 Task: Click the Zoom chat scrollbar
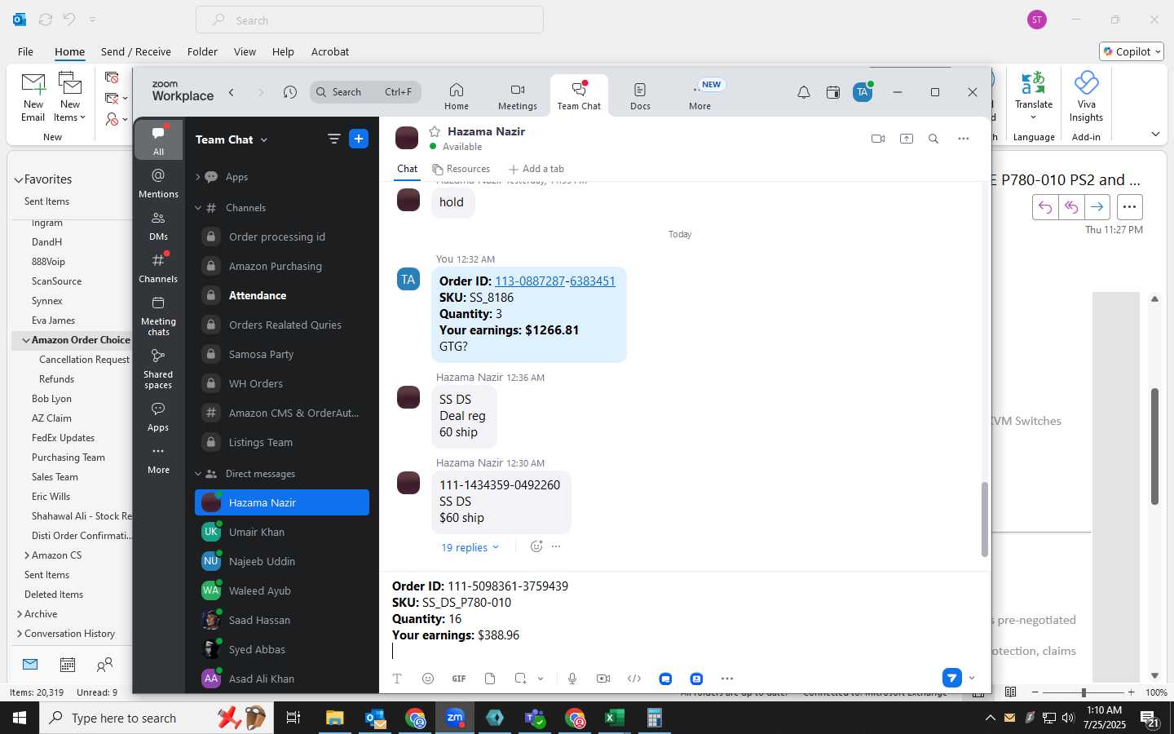click(x=984, y=519)
